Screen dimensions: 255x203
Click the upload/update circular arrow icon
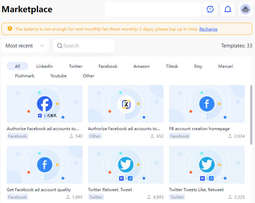(x=210, y=9)
